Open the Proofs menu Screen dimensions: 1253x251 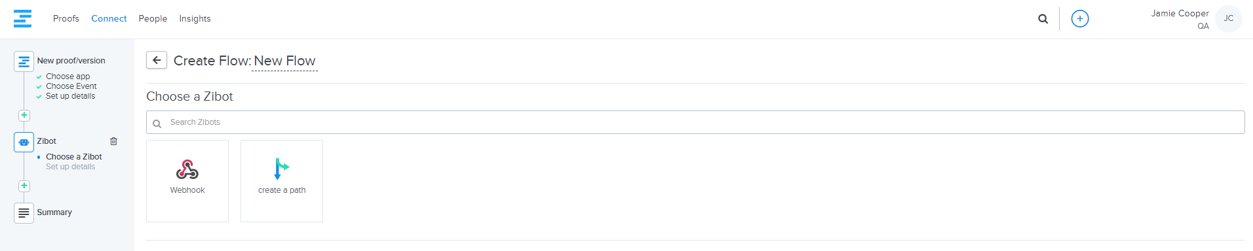pyautogui.click(x=66, y=18)
